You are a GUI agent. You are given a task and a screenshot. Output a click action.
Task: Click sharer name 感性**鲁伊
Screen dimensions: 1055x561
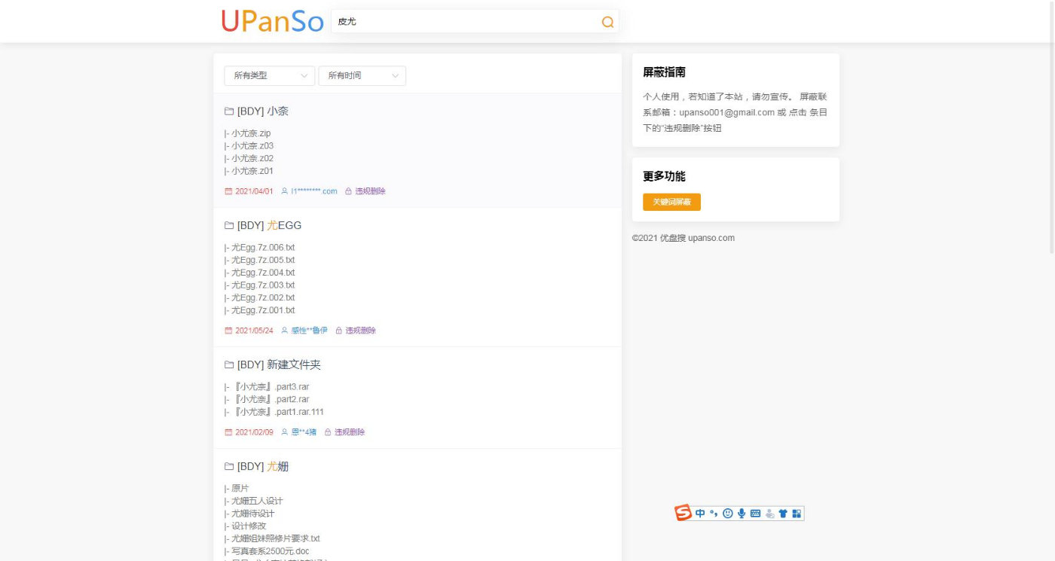coord(309,331)
